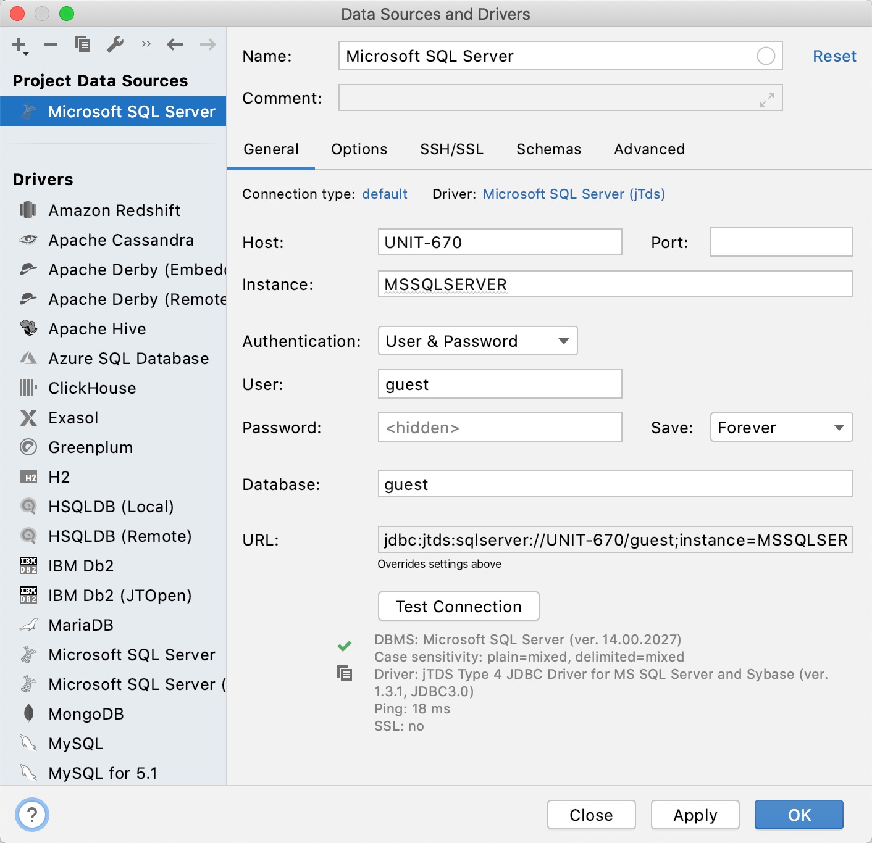The width and height of the screenshot is (872, 843).
Task: Click the Apache Hive driver icon
Action: coord(28,328)
